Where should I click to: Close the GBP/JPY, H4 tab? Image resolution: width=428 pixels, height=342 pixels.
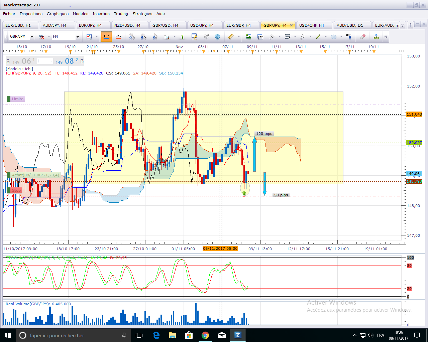point(291,25)
